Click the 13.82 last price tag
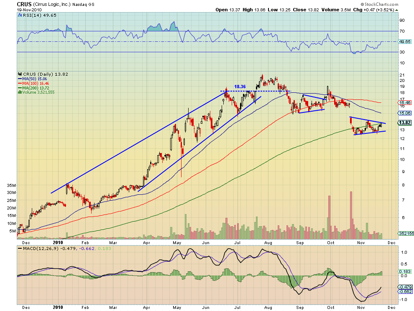414x311 pixels. coord(404,122)
